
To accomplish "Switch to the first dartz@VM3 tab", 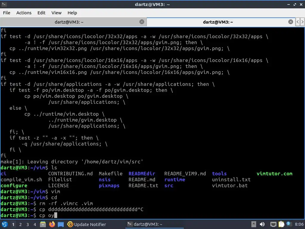I will coord(69,22).
